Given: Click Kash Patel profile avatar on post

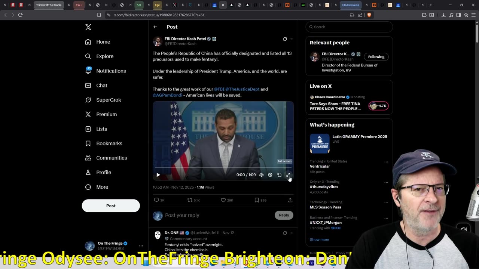Looking at the screenshot, I should 158,41.
